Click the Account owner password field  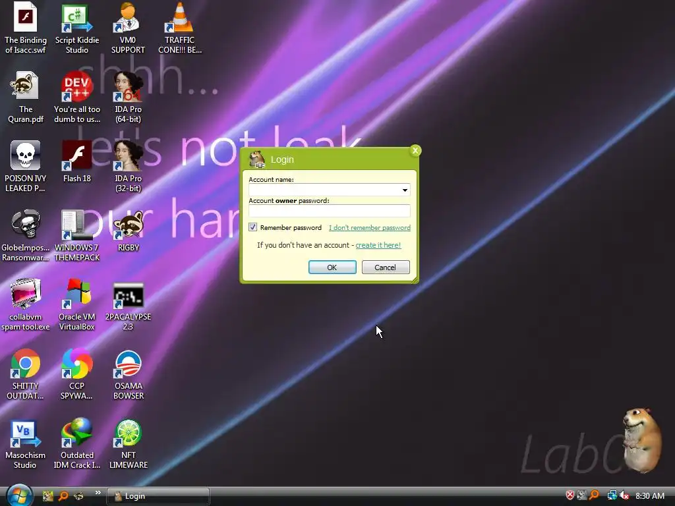330,211
